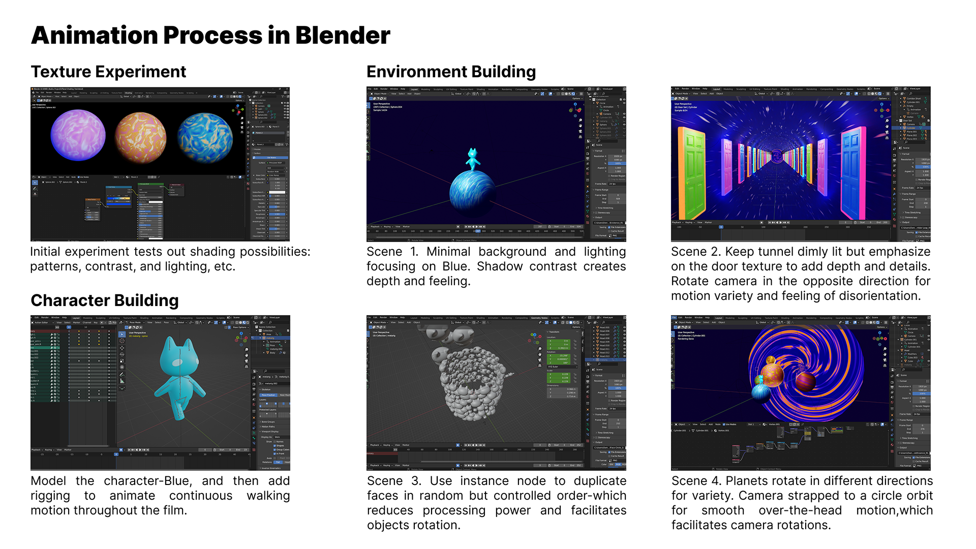This screenshot has height=549, width=976.
Task: Open the Node menu in Scene 4 node editor
Action: point(718,424)
